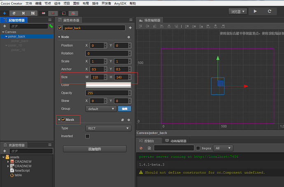The image size is (284, 187).
Task: Collapse the Node section expander
Action: 59,37
